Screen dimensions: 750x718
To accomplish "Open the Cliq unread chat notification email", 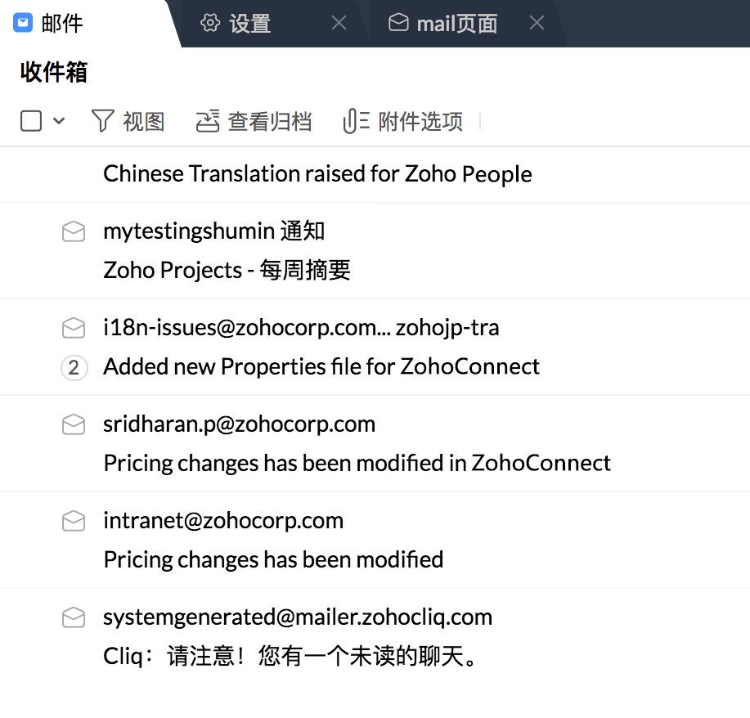I will [290, 657].
